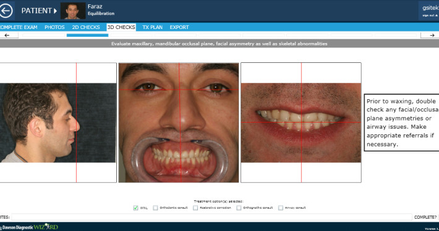Click the patient Faraz portrait thumbnail
The width and height of the screenshot is (439, 231).
coord(73,11)
